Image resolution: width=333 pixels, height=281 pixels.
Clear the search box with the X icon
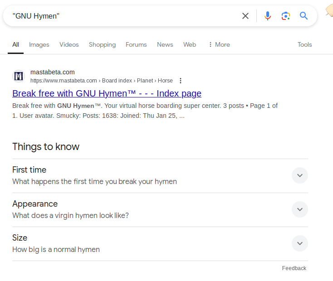pyautogui.click(x=245, y=16)
